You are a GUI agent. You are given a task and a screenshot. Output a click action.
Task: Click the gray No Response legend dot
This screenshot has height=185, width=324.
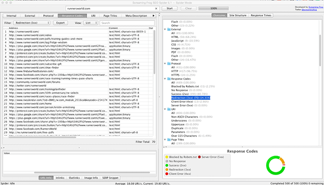(167, 161)
